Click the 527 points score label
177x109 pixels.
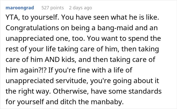point(53,8)
